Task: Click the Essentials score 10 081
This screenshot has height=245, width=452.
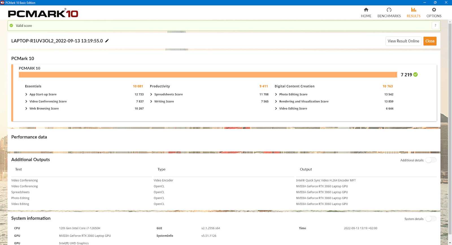Action: [x=138, y=86]
